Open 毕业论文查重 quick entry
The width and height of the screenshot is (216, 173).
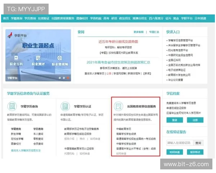click(176, 80)
